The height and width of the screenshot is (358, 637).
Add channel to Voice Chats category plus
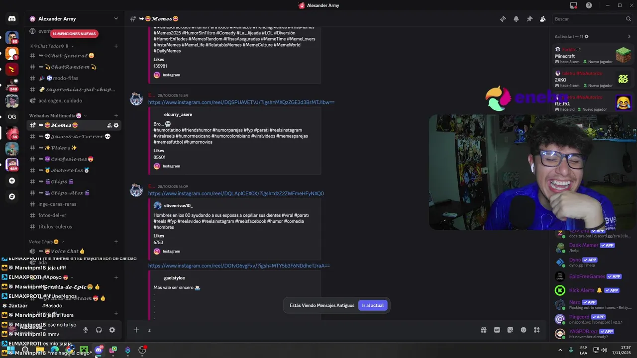116,242
